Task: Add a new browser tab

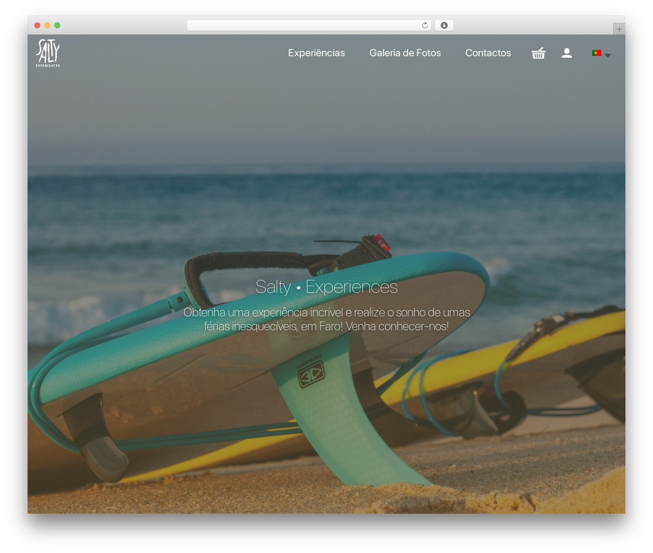Action: click(x=619, y=29)
